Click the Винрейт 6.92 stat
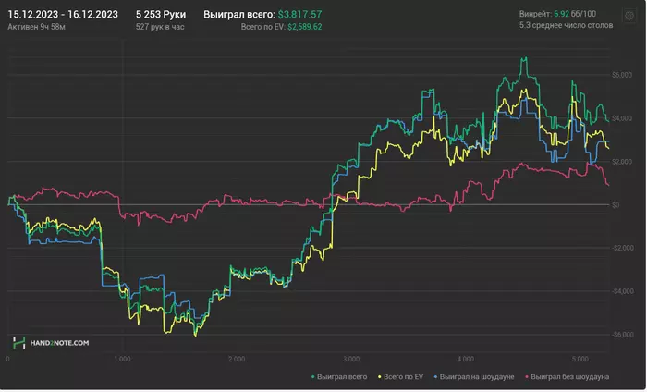The image size is (647, 392). (x=556, y=15)
